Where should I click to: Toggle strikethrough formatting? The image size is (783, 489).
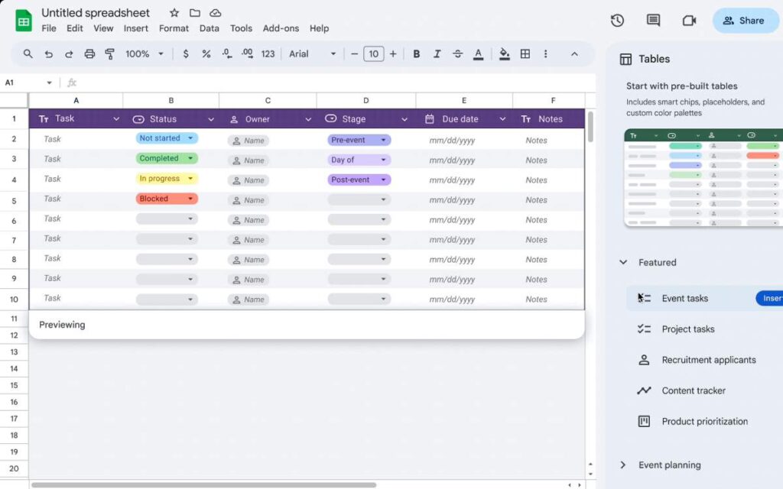pos(457,54)
